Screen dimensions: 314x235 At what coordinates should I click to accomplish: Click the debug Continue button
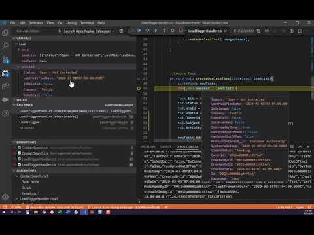(x=139, y=31)
